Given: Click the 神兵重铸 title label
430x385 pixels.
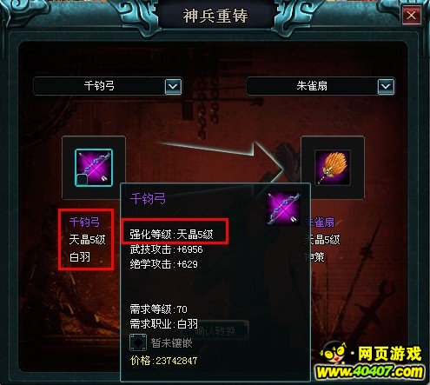Looking at the screenshot, I should coord(215,16).
